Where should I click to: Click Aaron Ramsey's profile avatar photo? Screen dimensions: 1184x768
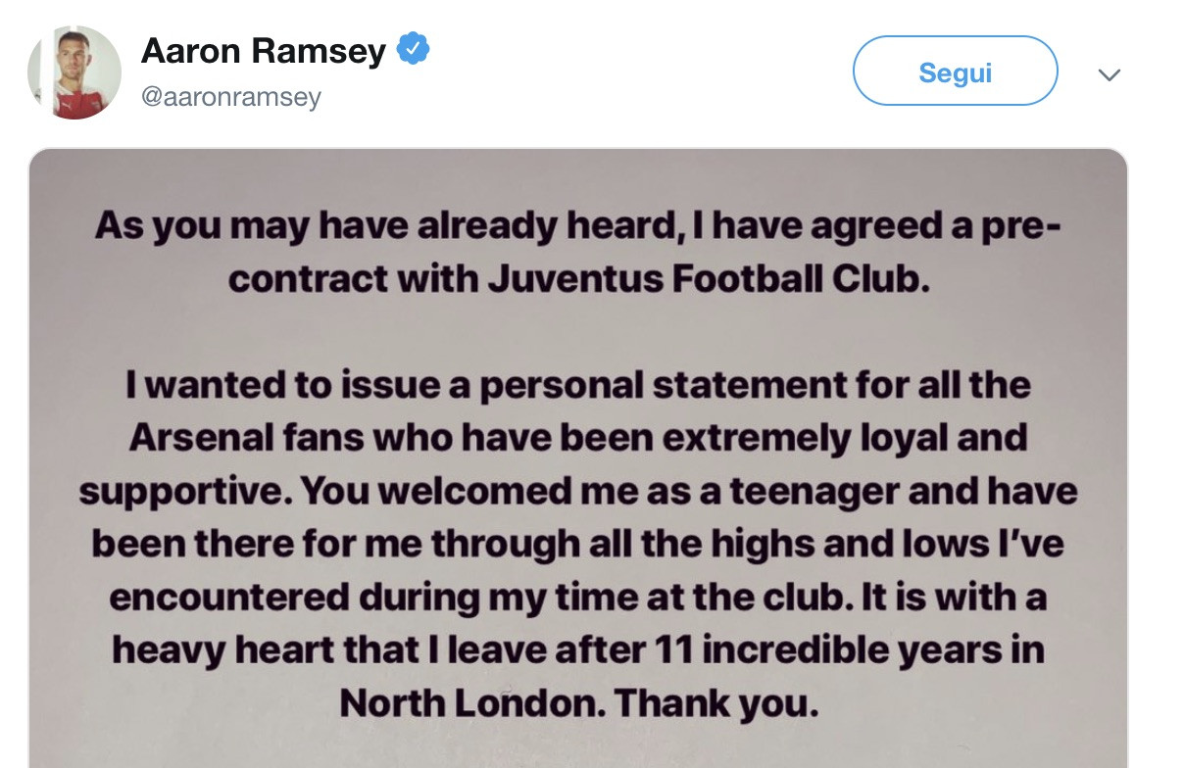click(x=74, y=72)
